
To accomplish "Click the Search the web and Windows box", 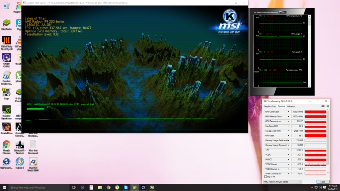I will tap(39, 188).
